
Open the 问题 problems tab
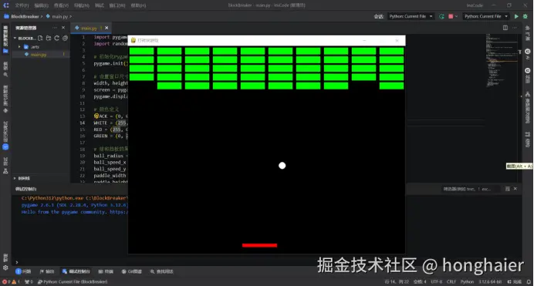23,271
